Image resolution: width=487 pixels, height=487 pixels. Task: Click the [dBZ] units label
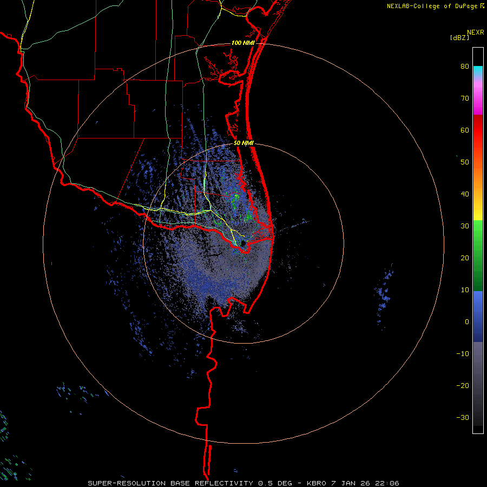[459, 37]
